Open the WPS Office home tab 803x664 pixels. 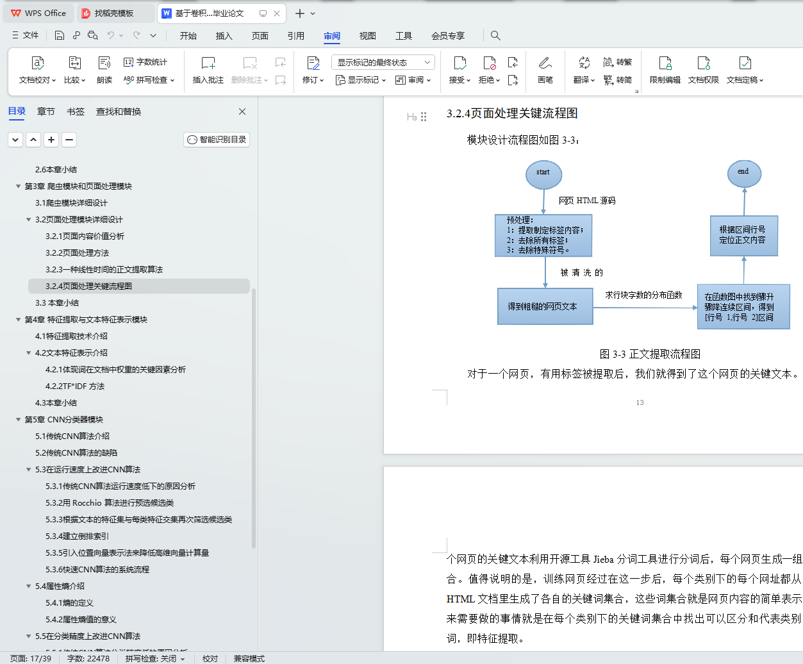38,13
